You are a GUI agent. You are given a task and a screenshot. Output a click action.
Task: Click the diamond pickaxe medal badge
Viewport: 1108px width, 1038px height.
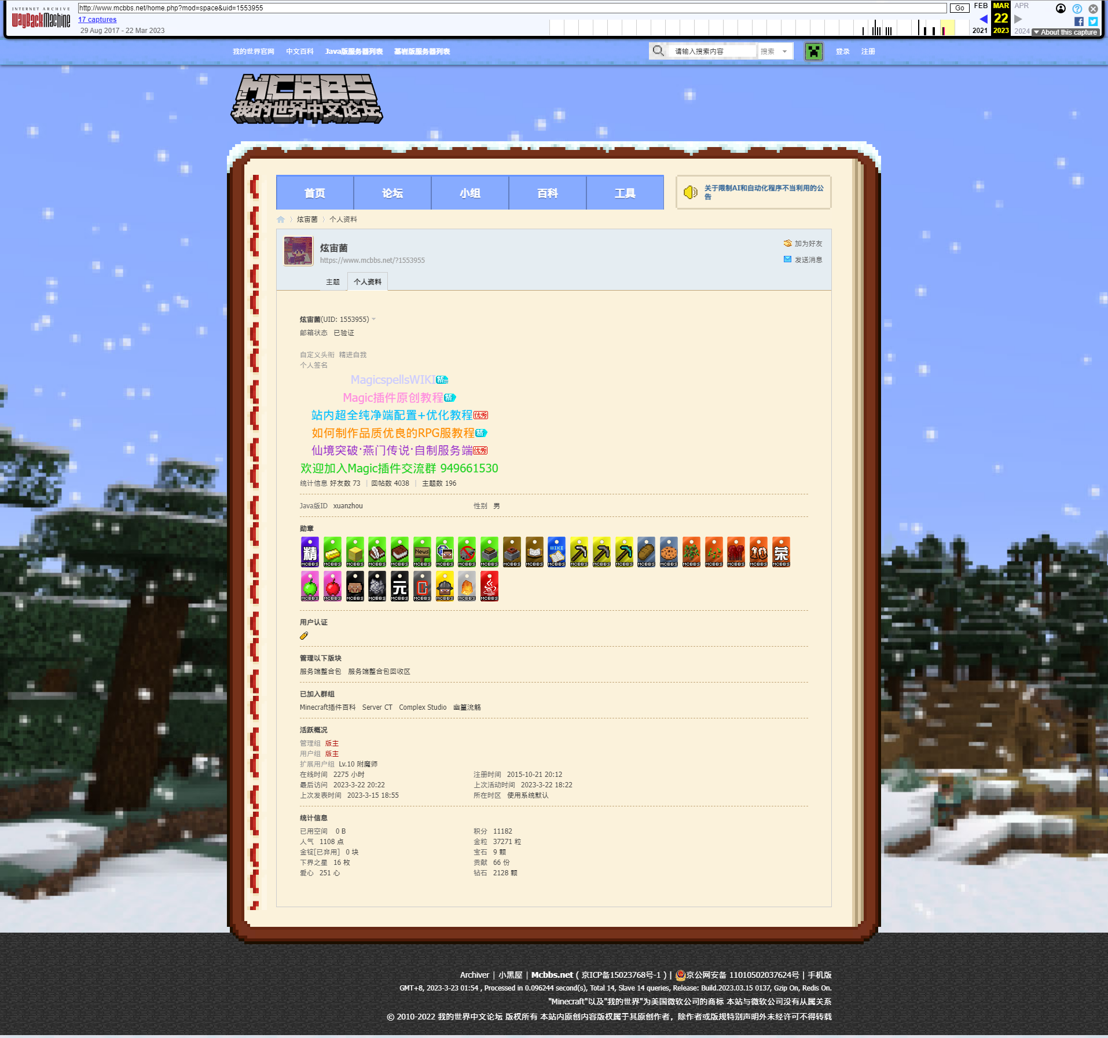[x=624, y=552]
